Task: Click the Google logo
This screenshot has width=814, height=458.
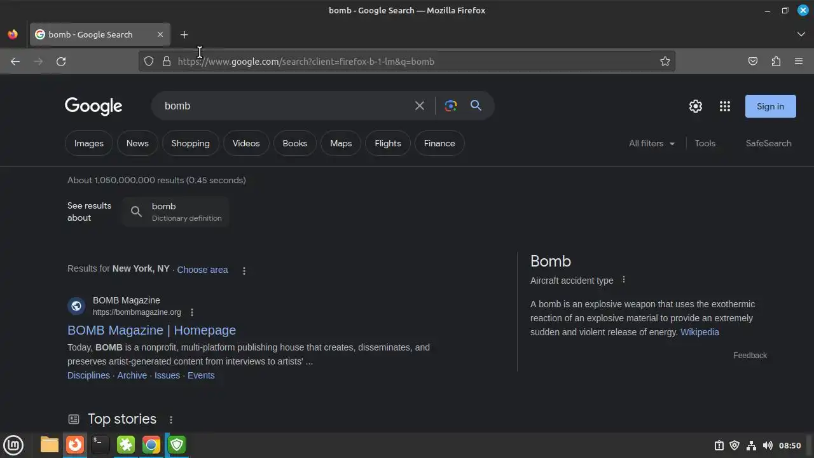Action: 93,106
